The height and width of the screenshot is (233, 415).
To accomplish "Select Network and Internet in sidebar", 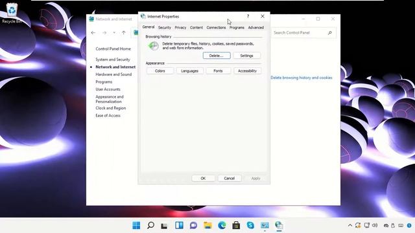I will [x=115, y=67].
